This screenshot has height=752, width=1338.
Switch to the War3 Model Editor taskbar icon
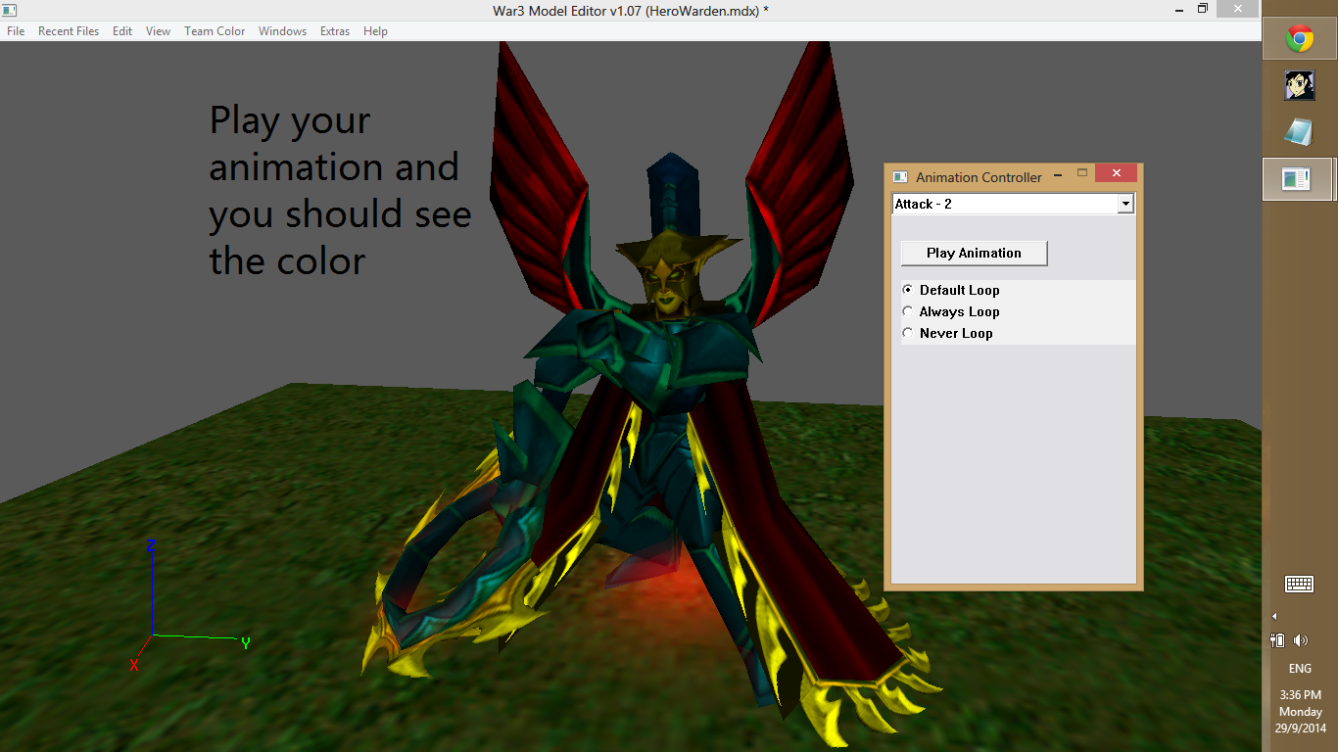pos(1298,179)
